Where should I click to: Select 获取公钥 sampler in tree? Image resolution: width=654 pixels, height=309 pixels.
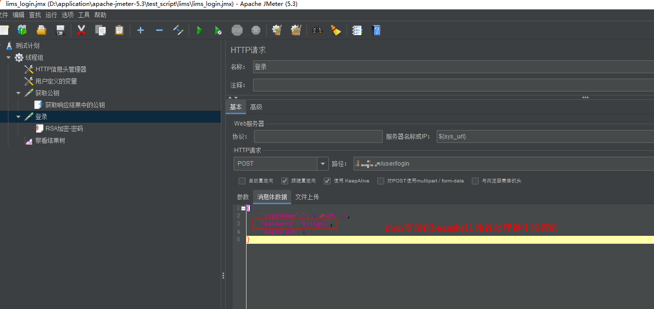tap(48, 93)
